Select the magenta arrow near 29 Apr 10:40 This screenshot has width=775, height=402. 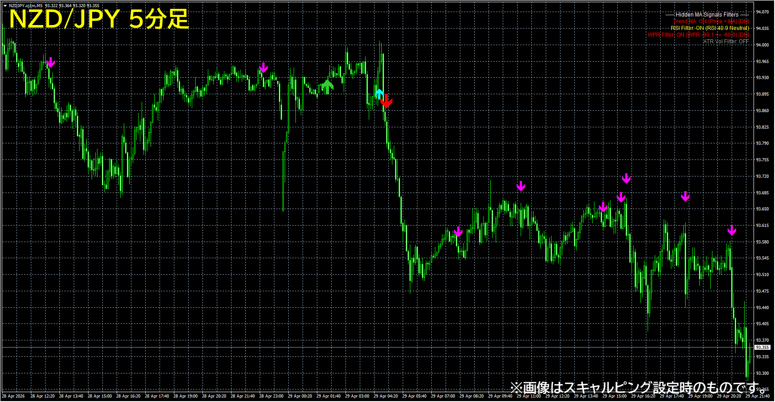[x=521, y=186]
